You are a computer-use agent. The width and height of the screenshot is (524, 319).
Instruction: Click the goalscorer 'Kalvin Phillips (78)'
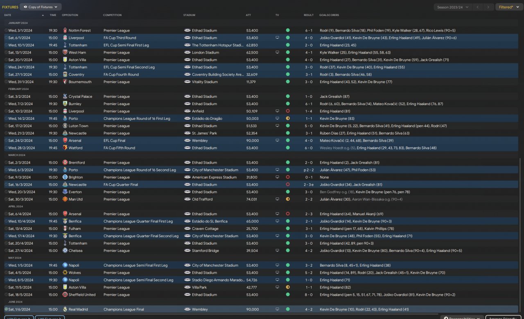[379, 229]
